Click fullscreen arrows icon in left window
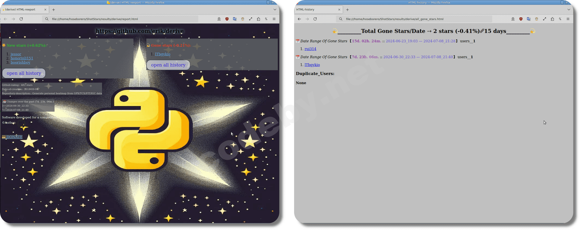 (250, 19)
